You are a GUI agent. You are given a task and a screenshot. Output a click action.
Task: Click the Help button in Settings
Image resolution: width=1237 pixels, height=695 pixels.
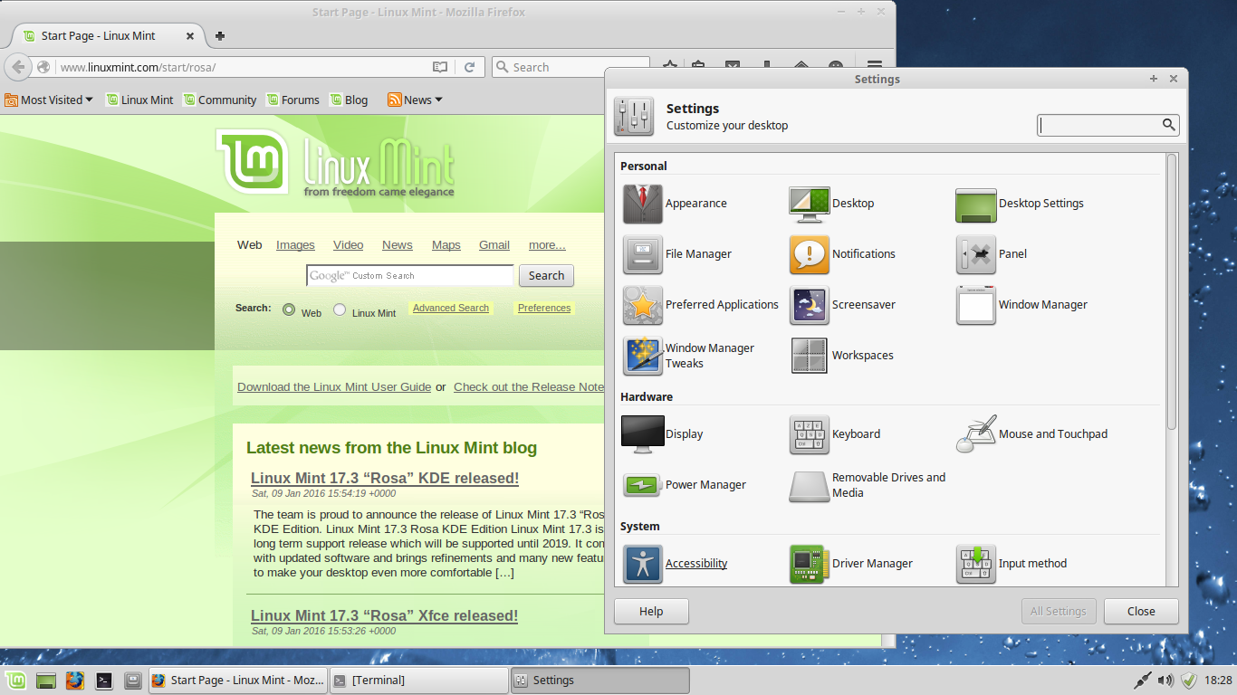651,612
